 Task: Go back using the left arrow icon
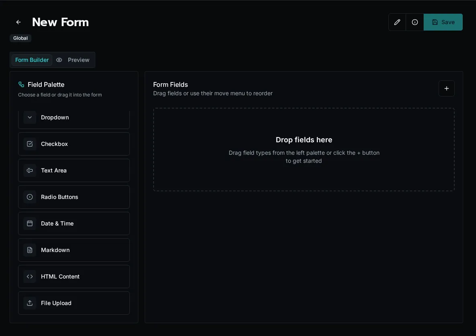pyautogui.click(x=18, y=22)
